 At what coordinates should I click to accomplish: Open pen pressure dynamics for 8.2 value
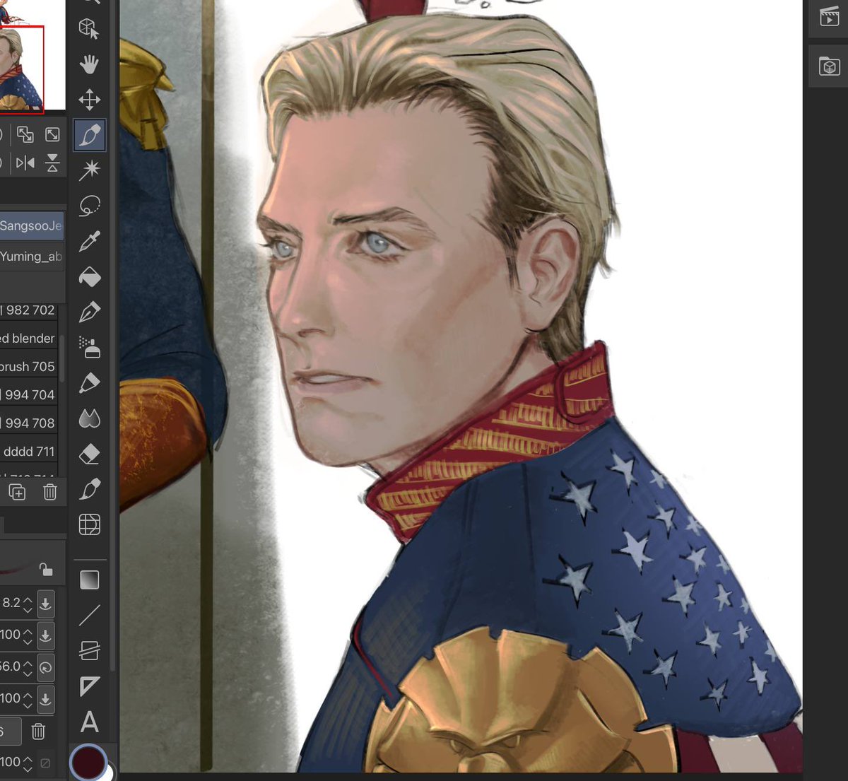(45, 604)
